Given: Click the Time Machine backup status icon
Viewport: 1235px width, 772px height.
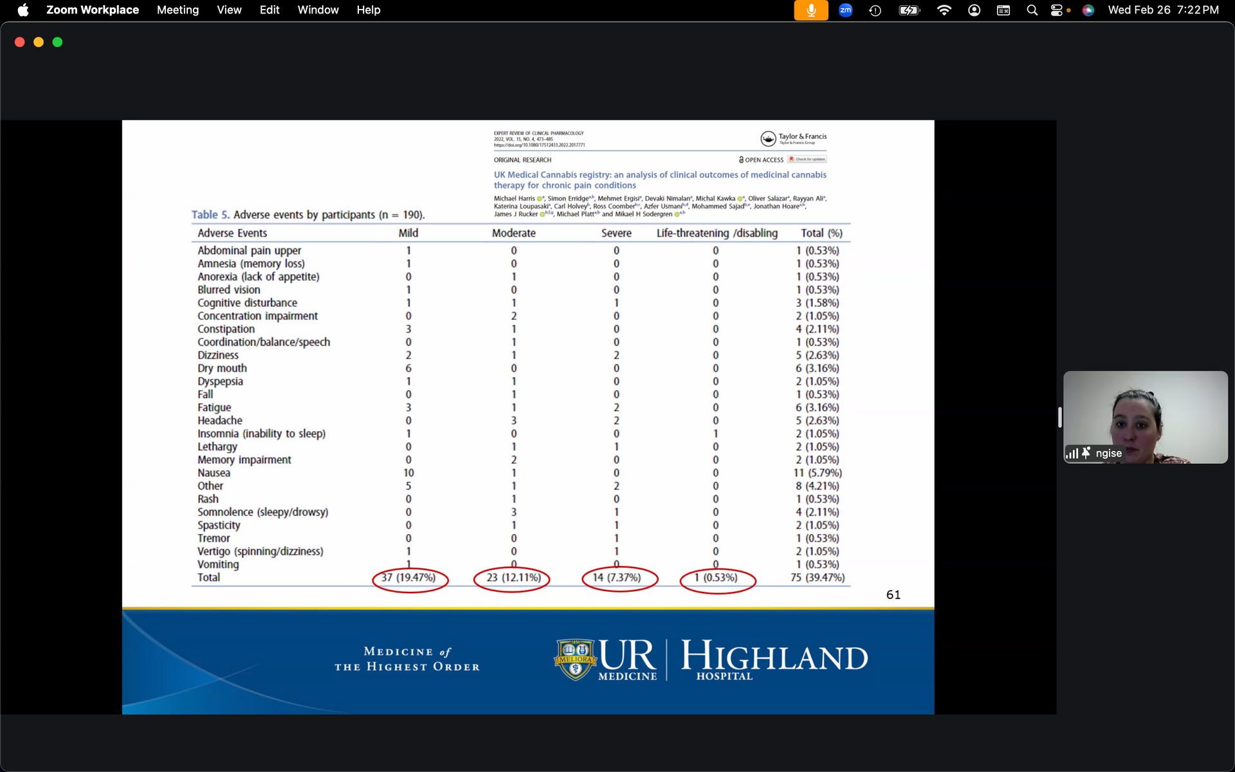Looking at the screenshot, I should (875, 10).
